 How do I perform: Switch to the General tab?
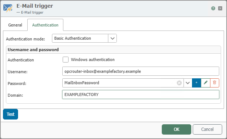15,25
